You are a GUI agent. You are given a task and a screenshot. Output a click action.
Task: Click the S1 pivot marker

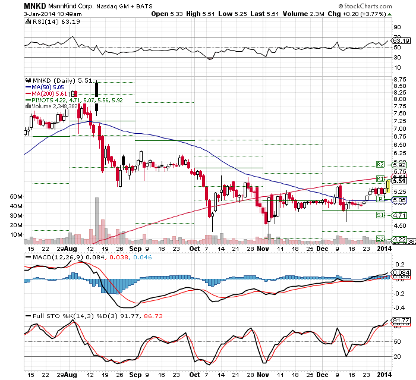click(x=380, y=215)
